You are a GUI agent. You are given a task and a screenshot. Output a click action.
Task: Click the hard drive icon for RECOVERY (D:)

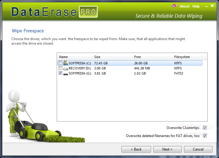point(66,69)
